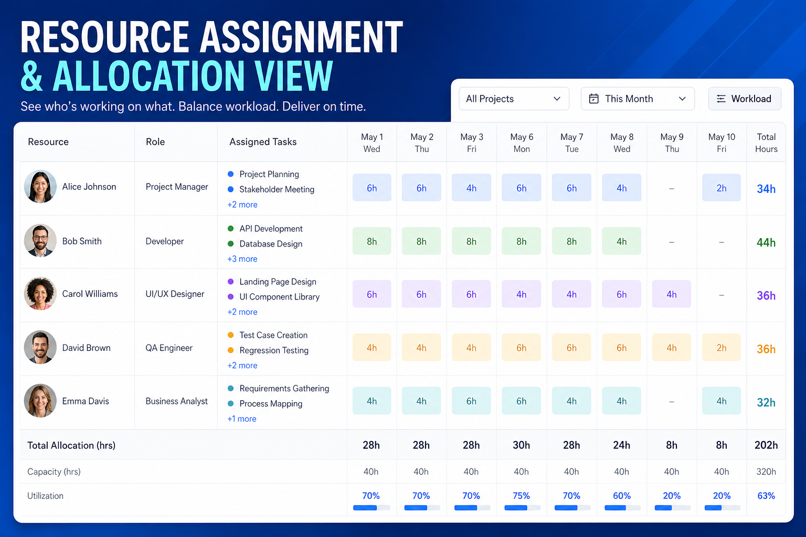Click the 320h total capacity value
Viewport: 806px width, 537px height.
click(766, 472)
